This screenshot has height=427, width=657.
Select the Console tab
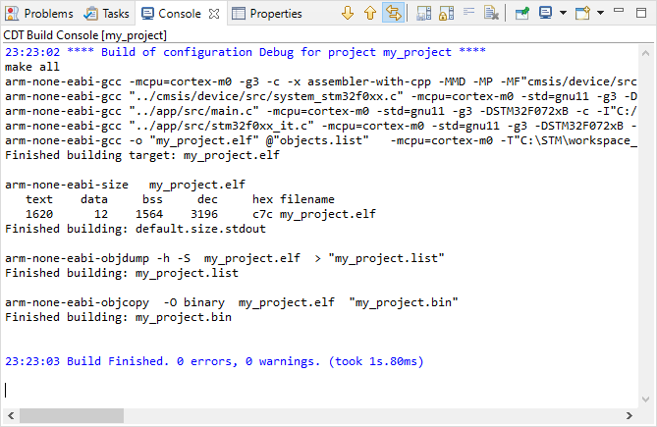coord(180,14)
